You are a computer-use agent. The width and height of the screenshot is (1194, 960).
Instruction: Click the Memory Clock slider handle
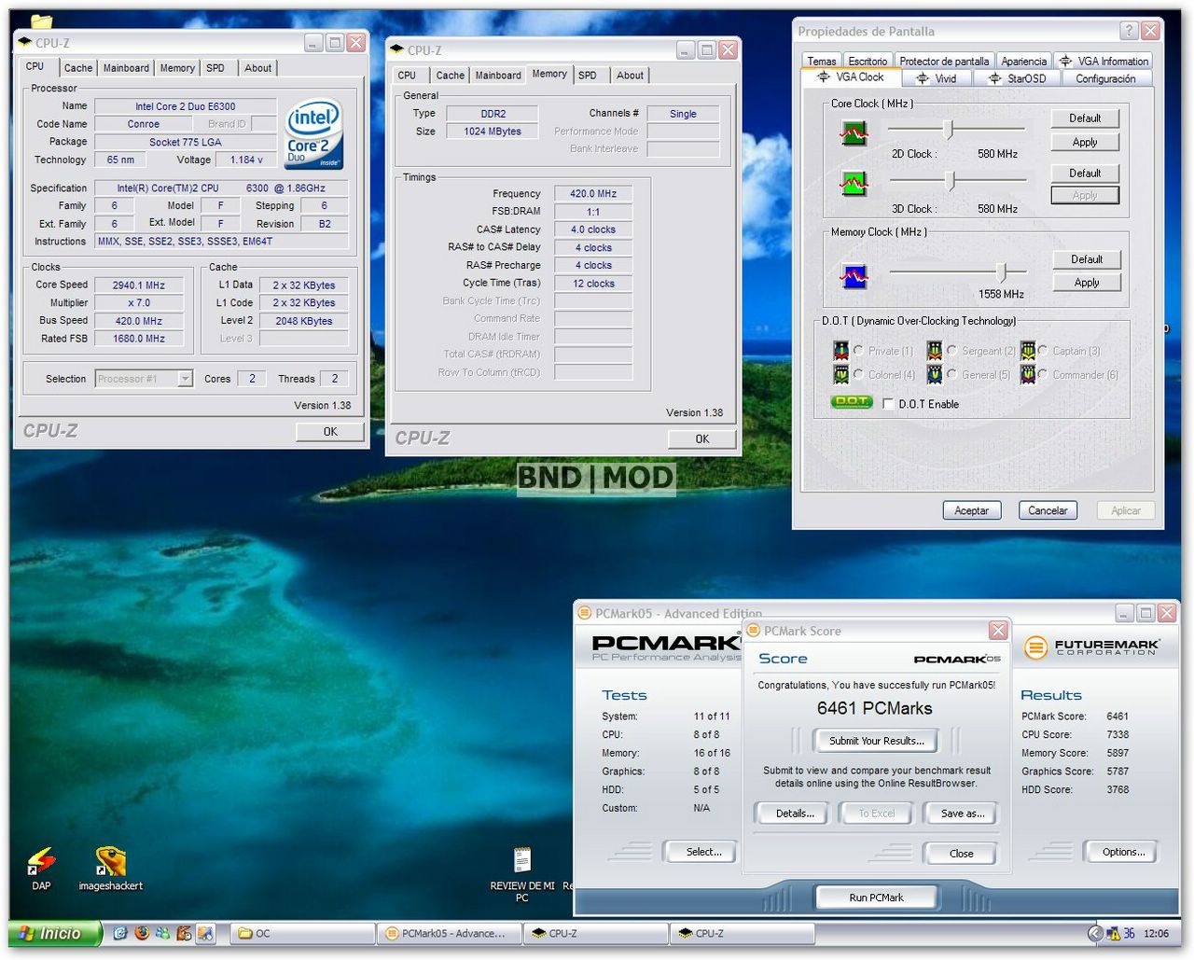coord(1001,271)
